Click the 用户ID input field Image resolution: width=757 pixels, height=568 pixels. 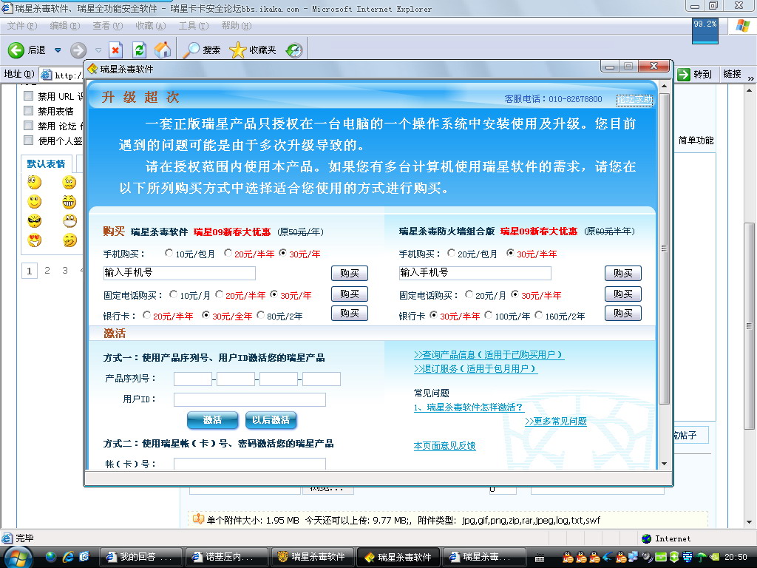click(x=250, y=399)
